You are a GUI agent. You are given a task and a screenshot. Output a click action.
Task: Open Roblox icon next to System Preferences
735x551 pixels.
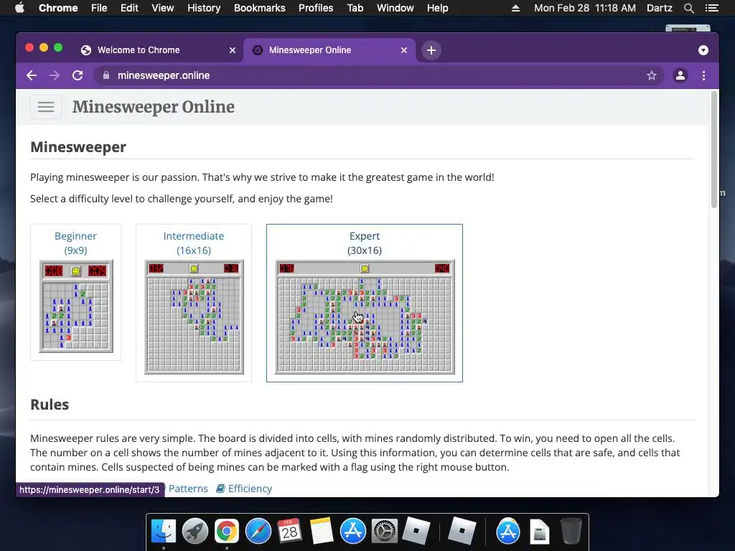[416, 532]
